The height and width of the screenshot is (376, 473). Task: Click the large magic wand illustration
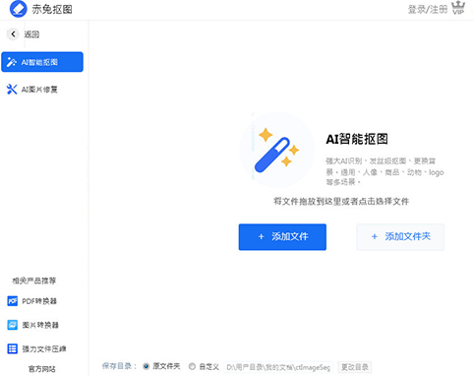pos(277,150)
